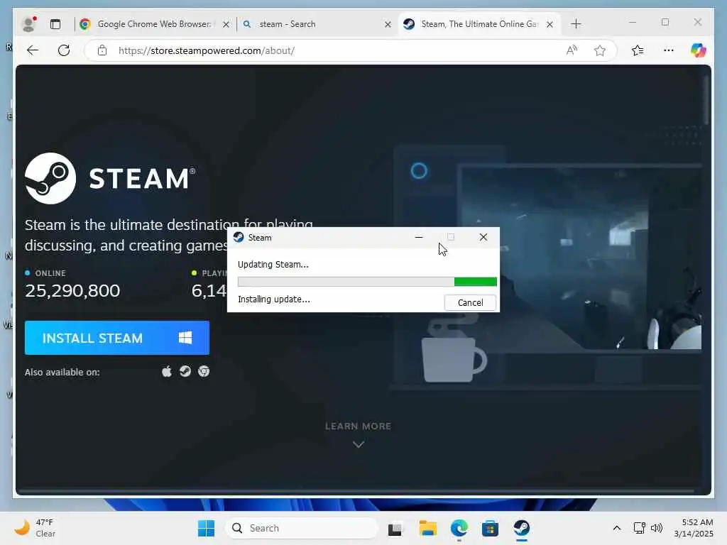Click the Installing update... status text
727x545 pixels.
[x=274, y=299]
